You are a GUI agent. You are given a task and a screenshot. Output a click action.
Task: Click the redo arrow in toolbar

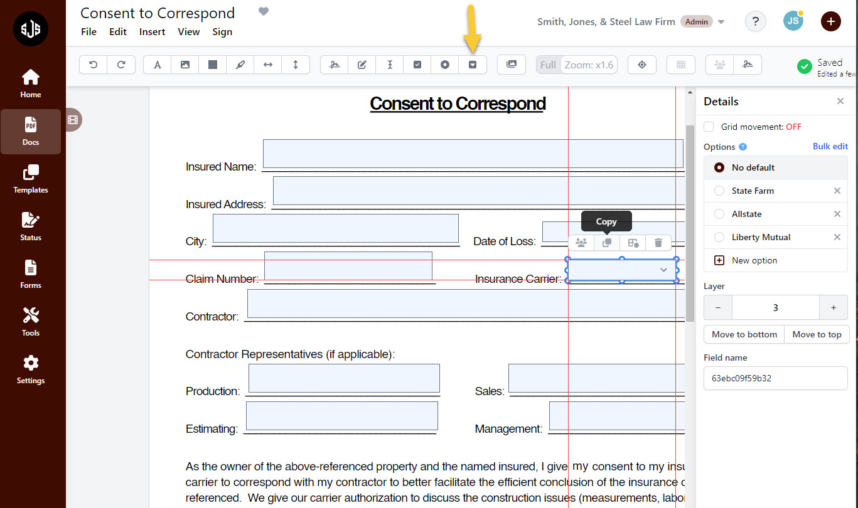(121, 65)
